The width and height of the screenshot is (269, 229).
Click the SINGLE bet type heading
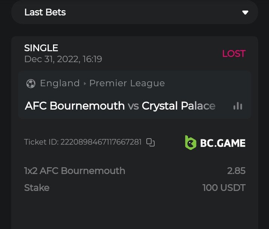41,48
